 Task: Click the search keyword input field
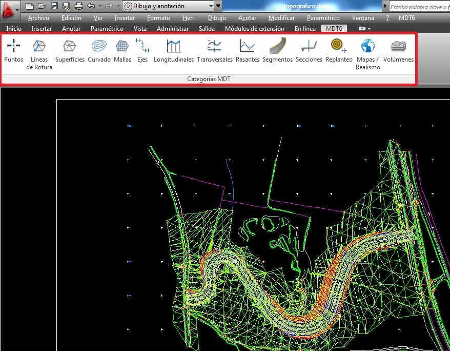419,7
